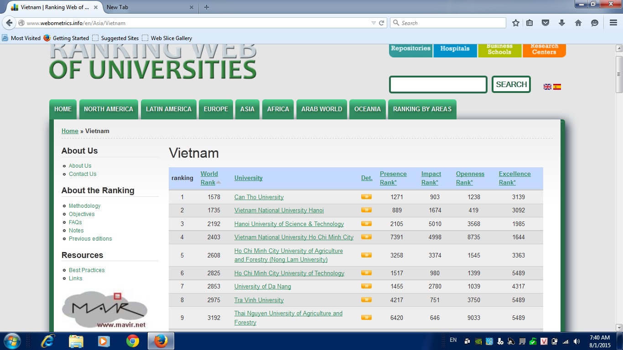
Task: Focus the site search text box
Action: click(x=438, y=84)
